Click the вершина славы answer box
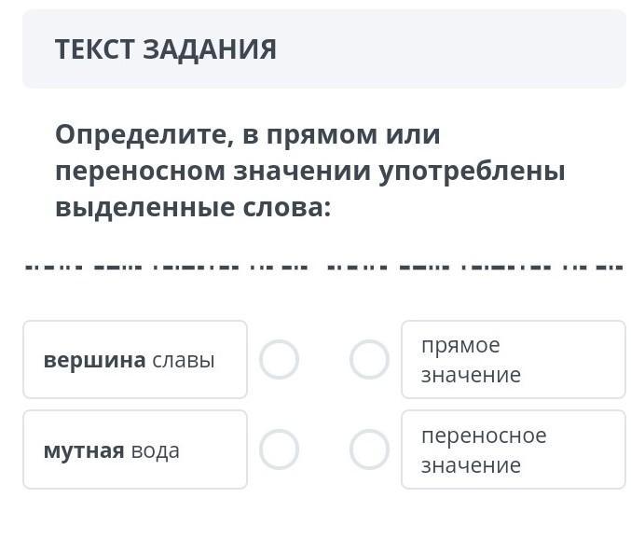The height and width of the screenshot is (553, 631). (x=135, y=359)
